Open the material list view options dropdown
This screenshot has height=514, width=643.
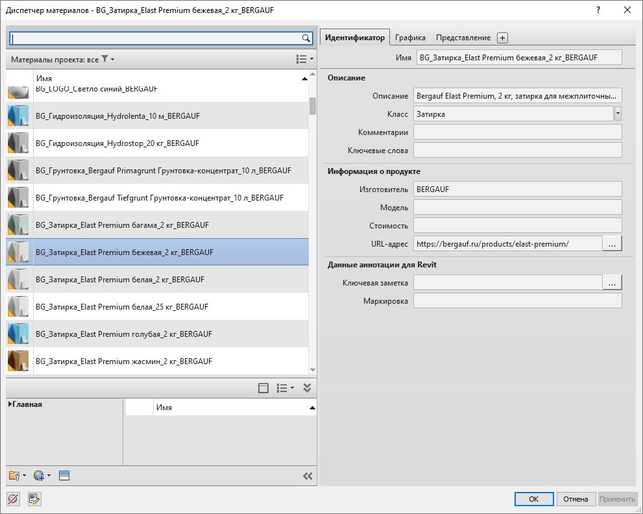point(304,59)
